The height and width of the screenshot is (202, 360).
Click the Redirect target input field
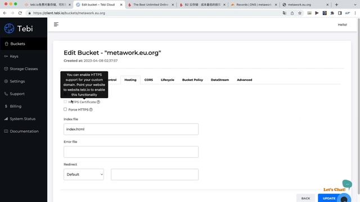tap(155, 175)
